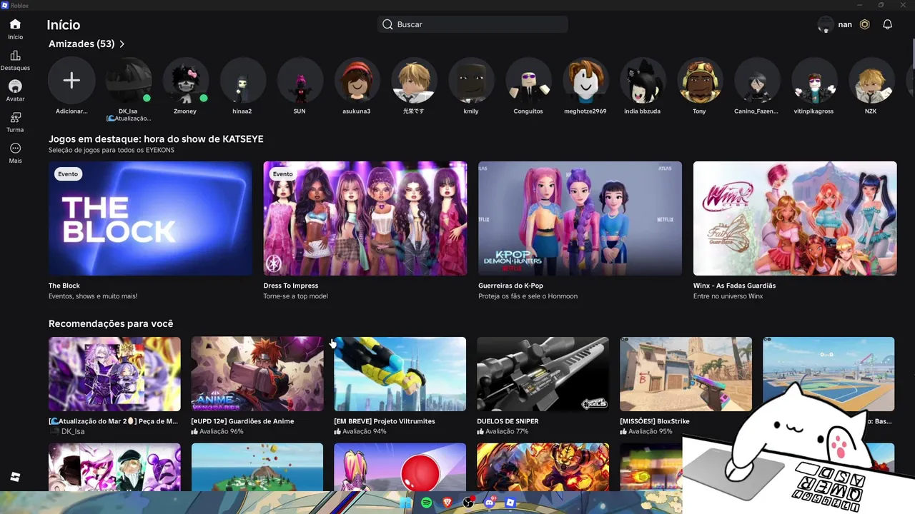Image resolution: width=915 pixels, height=514 pixels.
Task: Open Projeto Viltrumites thumbnail
Action: click(400, 374)
